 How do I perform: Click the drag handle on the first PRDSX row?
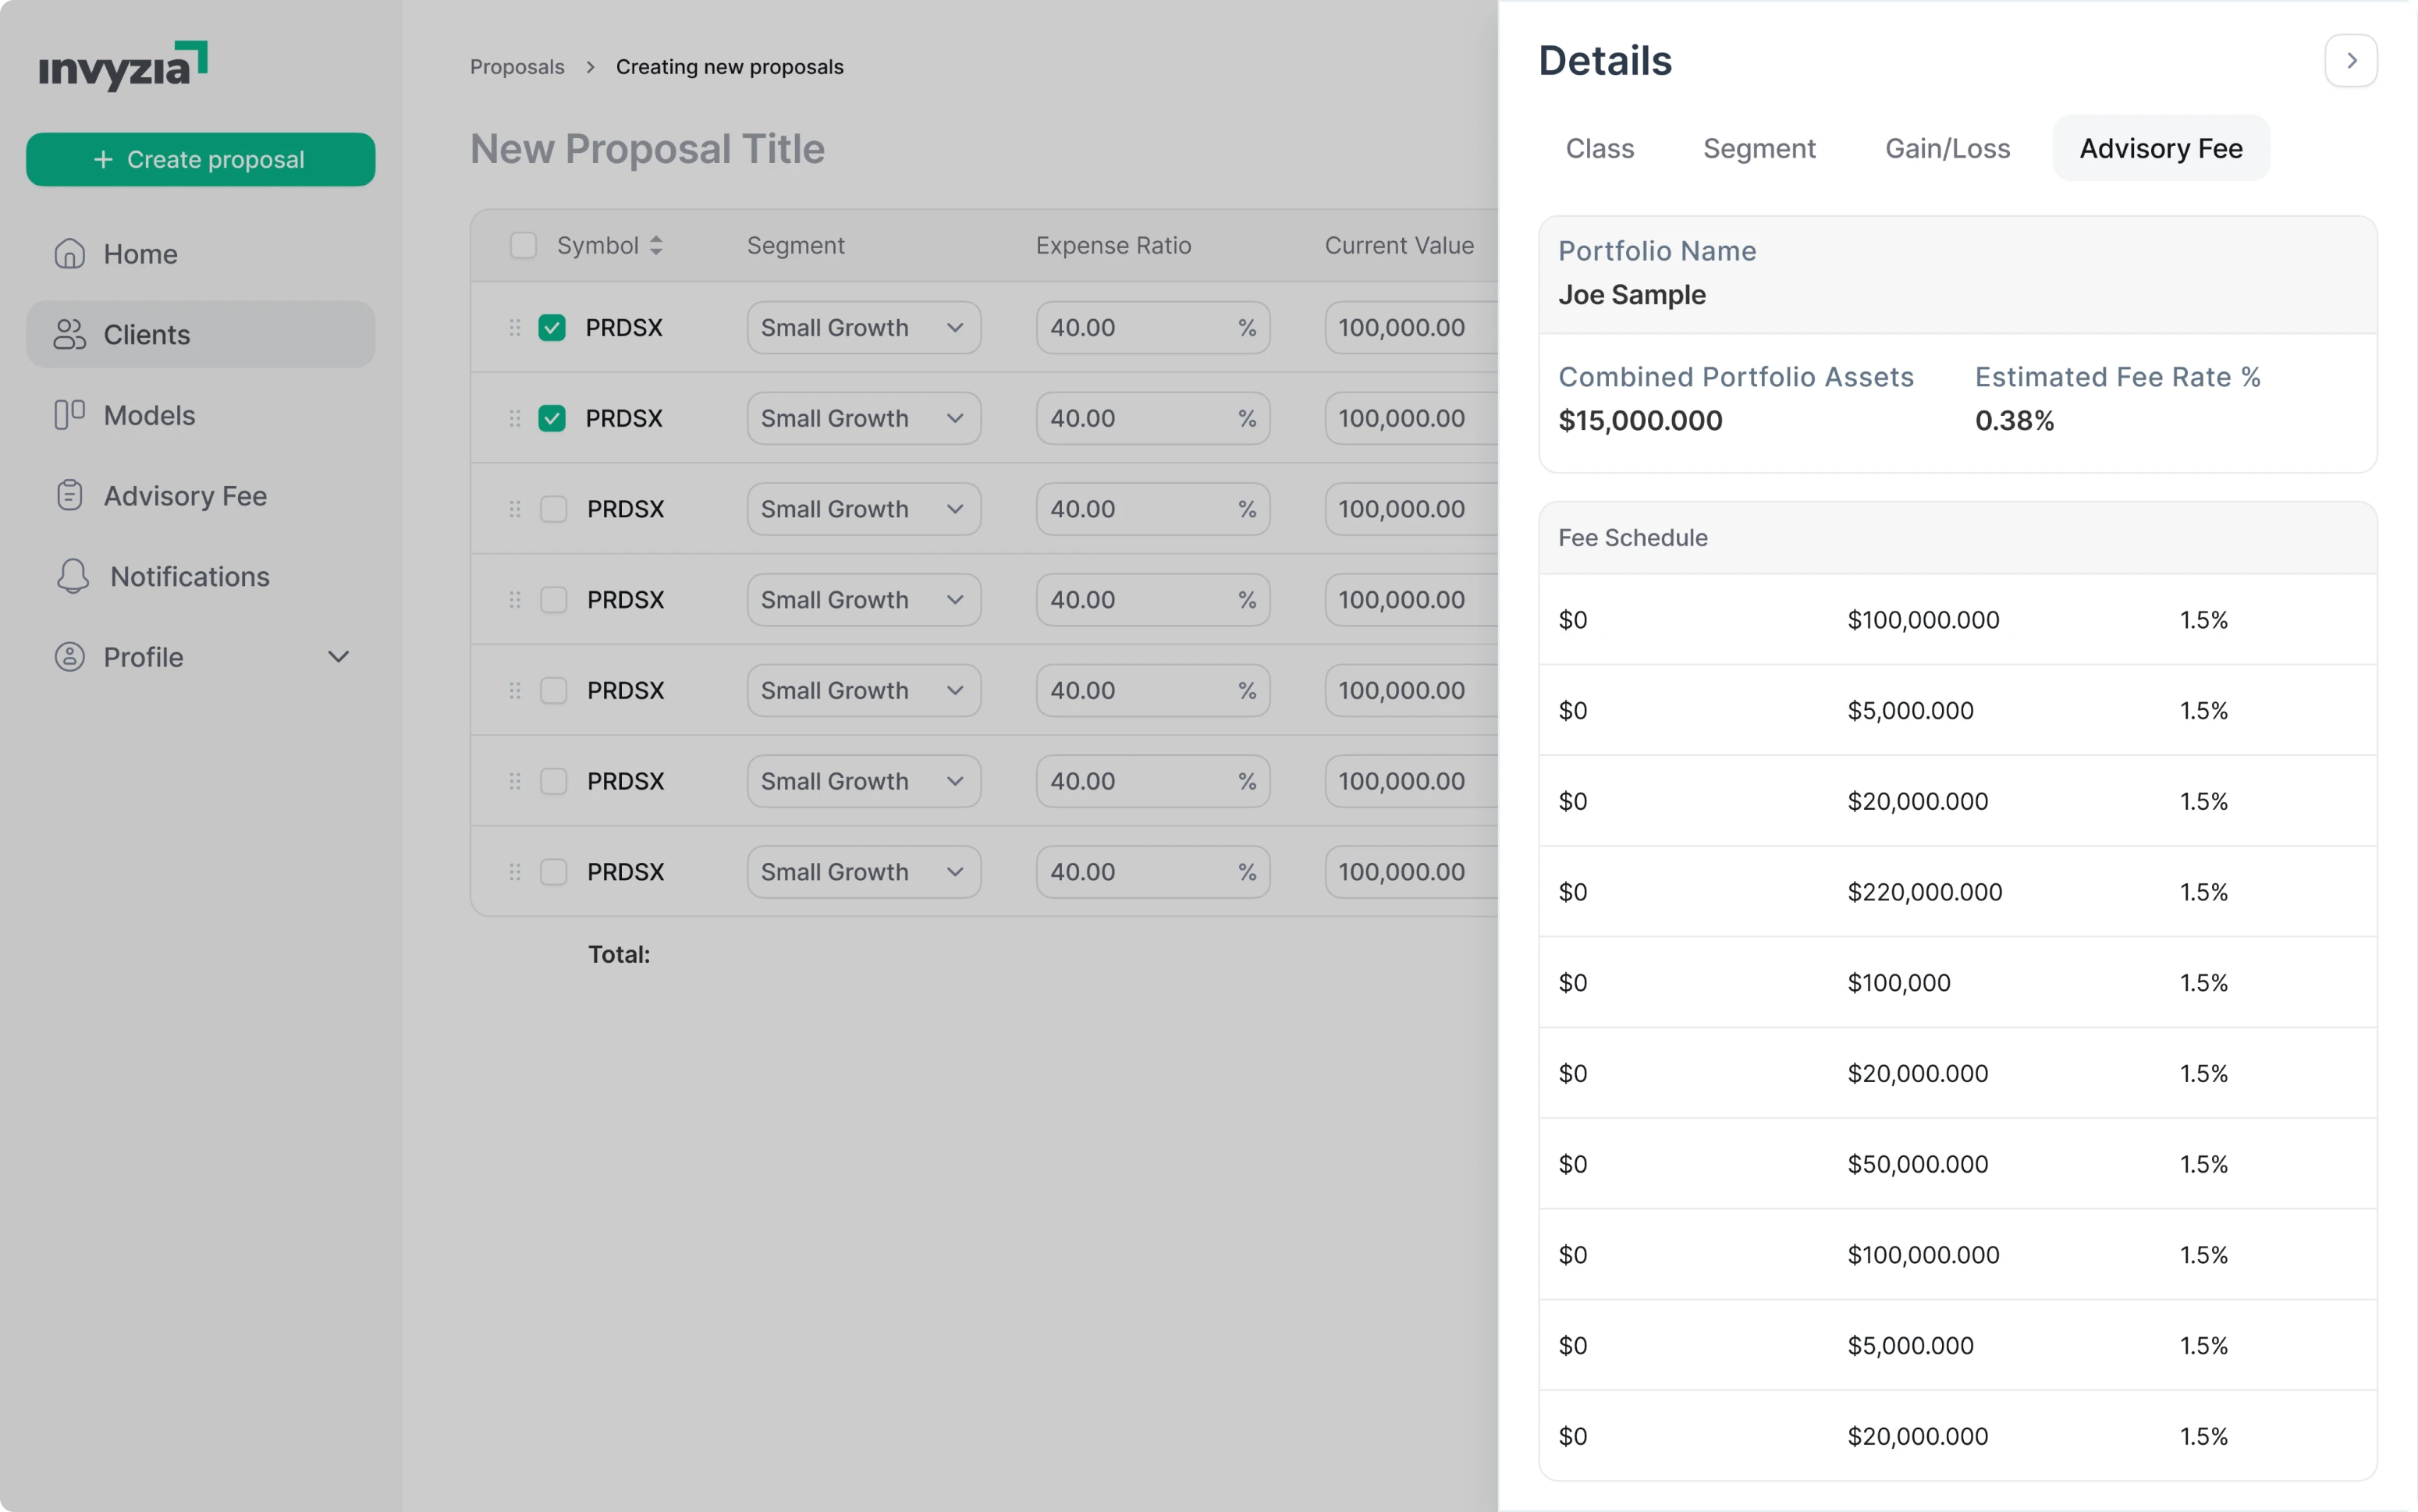514,327
